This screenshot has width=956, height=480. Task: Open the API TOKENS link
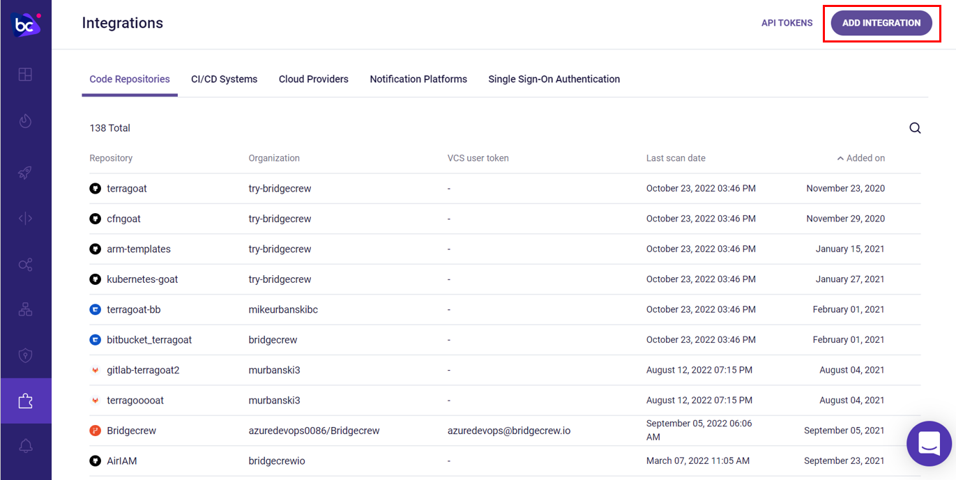(787, 23)
